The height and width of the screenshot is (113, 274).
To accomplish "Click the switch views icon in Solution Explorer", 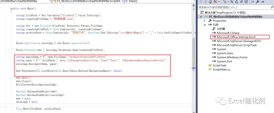I will coord(215,2).
